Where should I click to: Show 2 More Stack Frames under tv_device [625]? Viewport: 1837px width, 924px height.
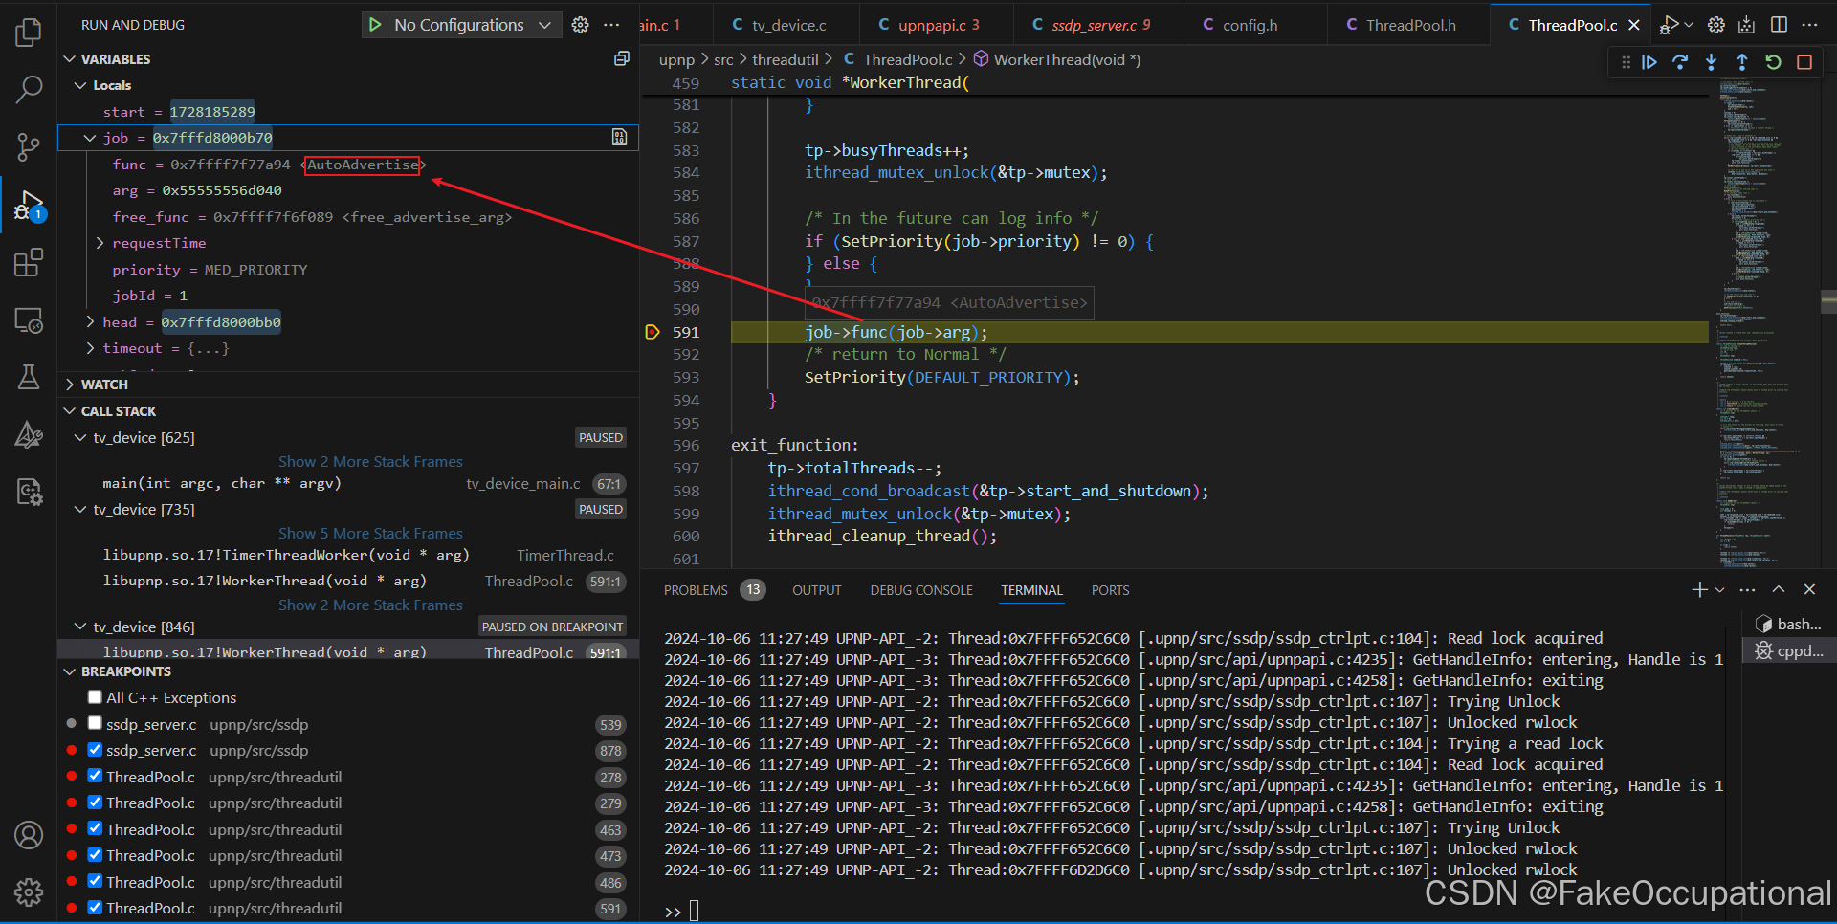(370, 461)
